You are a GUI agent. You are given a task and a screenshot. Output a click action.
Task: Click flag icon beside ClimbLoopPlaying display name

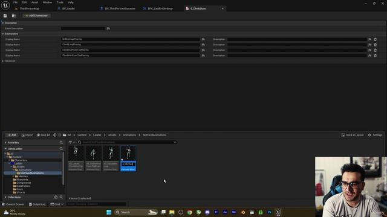pos(203,45)
